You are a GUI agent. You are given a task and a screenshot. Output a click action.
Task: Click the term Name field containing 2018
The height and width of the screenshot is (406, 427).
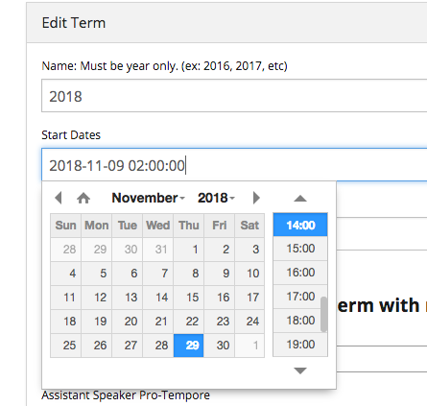(x=234, y=96)
